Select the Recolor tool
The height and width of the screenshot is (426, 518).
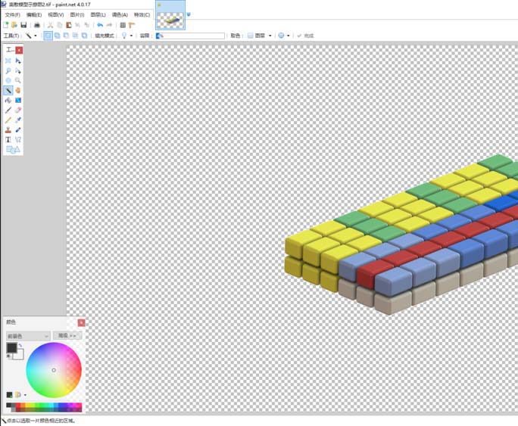[18, 129]
